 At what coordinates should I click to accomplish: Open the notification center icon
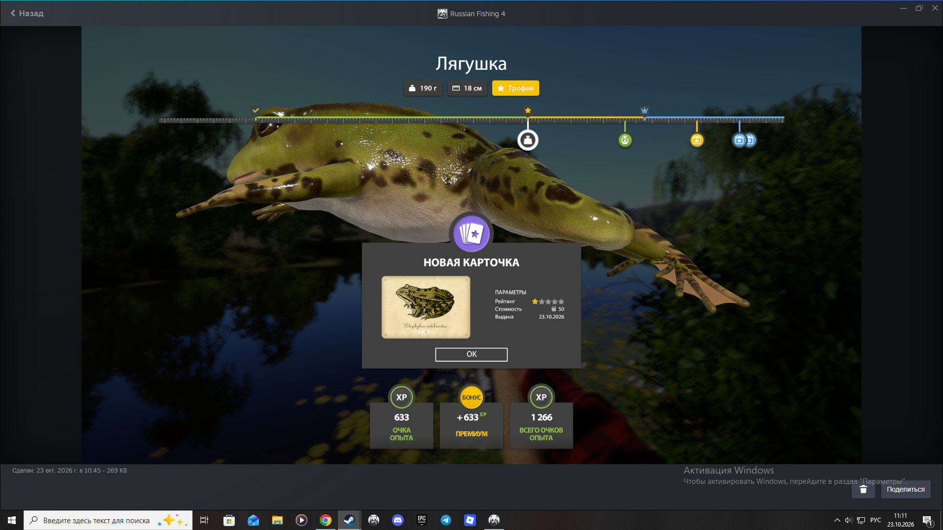pyautogui.click(x=927, y=520)
